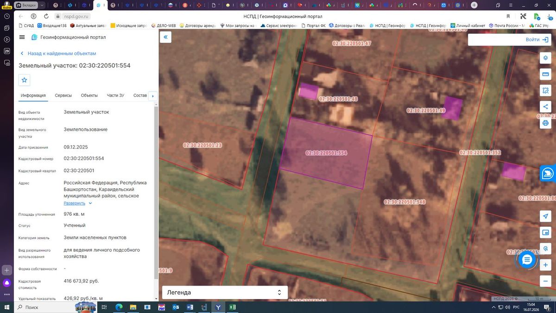Viewport: 556px width, 313px height.
Task: Zoom out the map with minus button
Action: 546,281
